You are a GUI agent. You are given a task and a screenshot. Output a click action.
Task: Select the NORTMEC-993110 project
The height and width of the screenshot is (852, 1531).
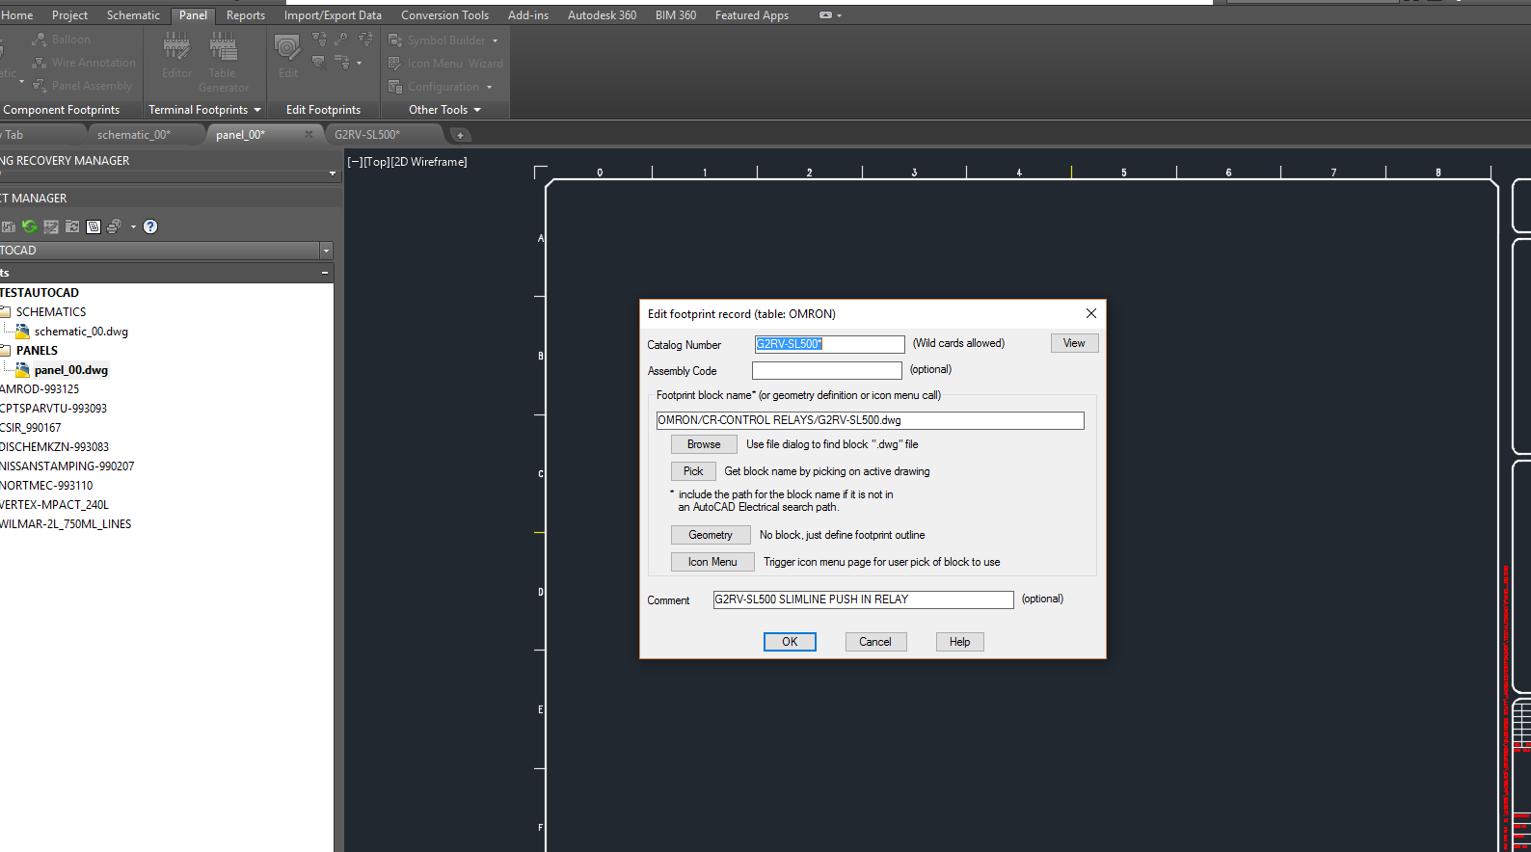(x=46, y=486)
